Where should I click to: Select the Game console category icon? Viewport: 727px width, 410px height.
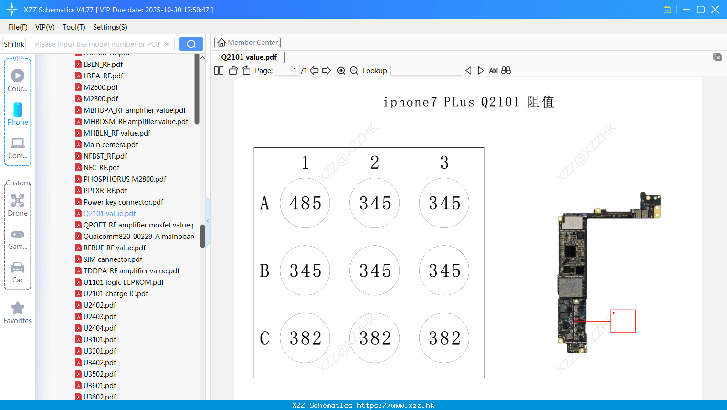18,239
